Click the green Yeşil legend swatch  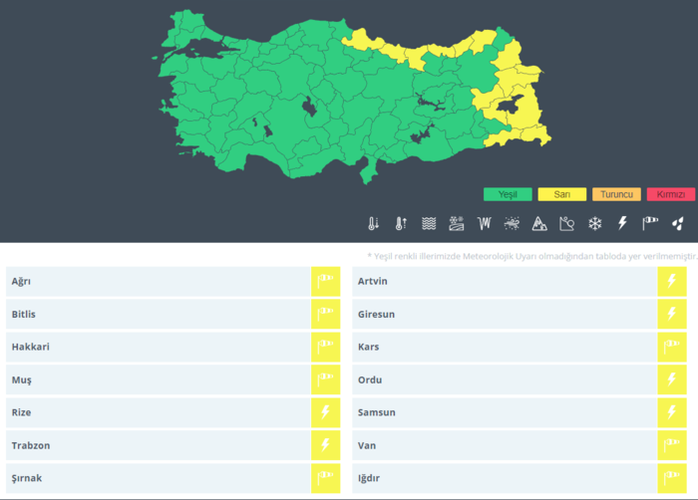pos(508,194)
